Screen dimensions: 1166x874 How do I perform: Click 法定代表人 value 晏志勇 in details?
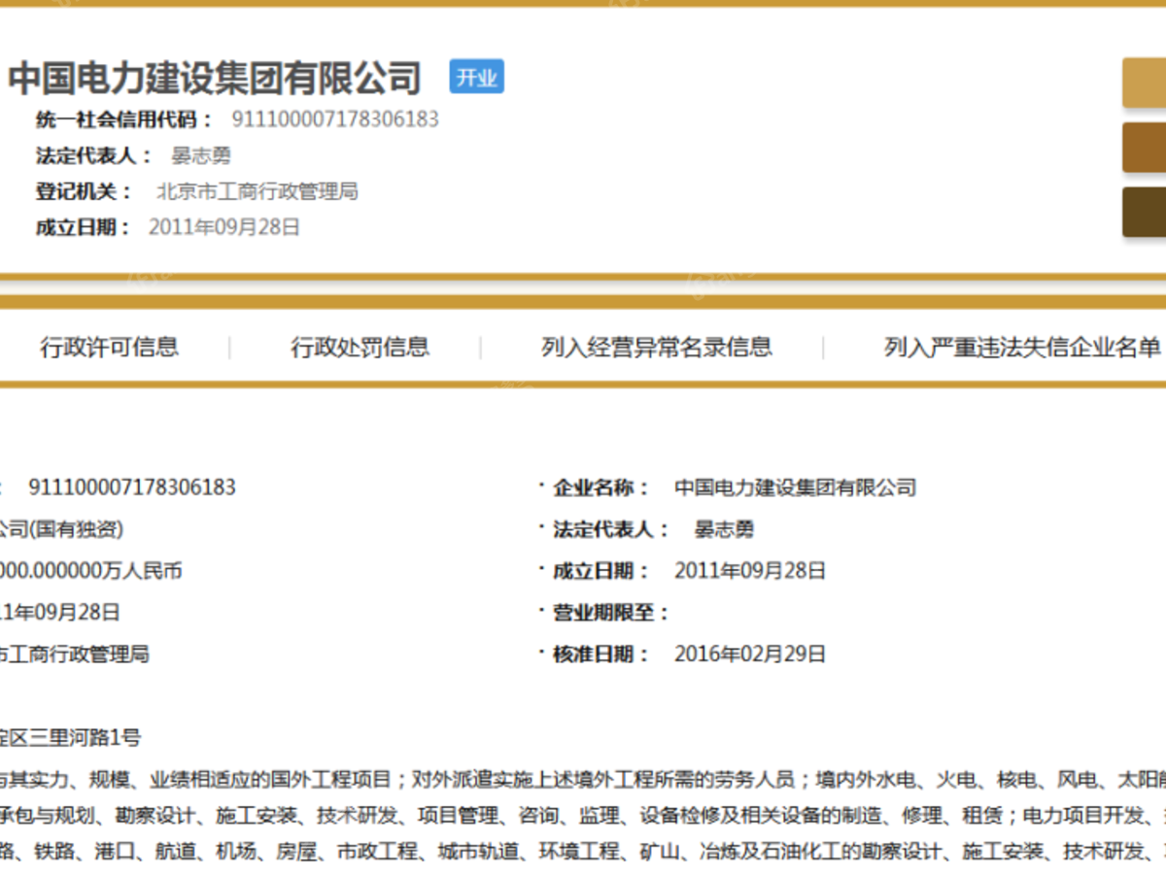[x=724, y=529]
